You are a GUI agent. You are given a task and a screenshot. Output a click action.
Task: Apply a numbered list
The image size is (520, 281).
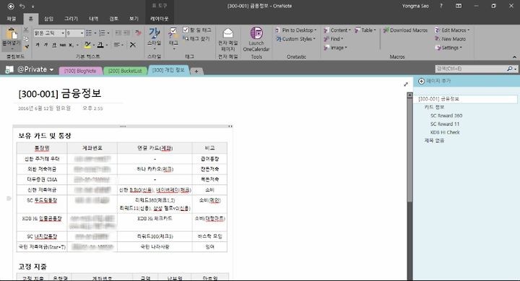[102, 33]
